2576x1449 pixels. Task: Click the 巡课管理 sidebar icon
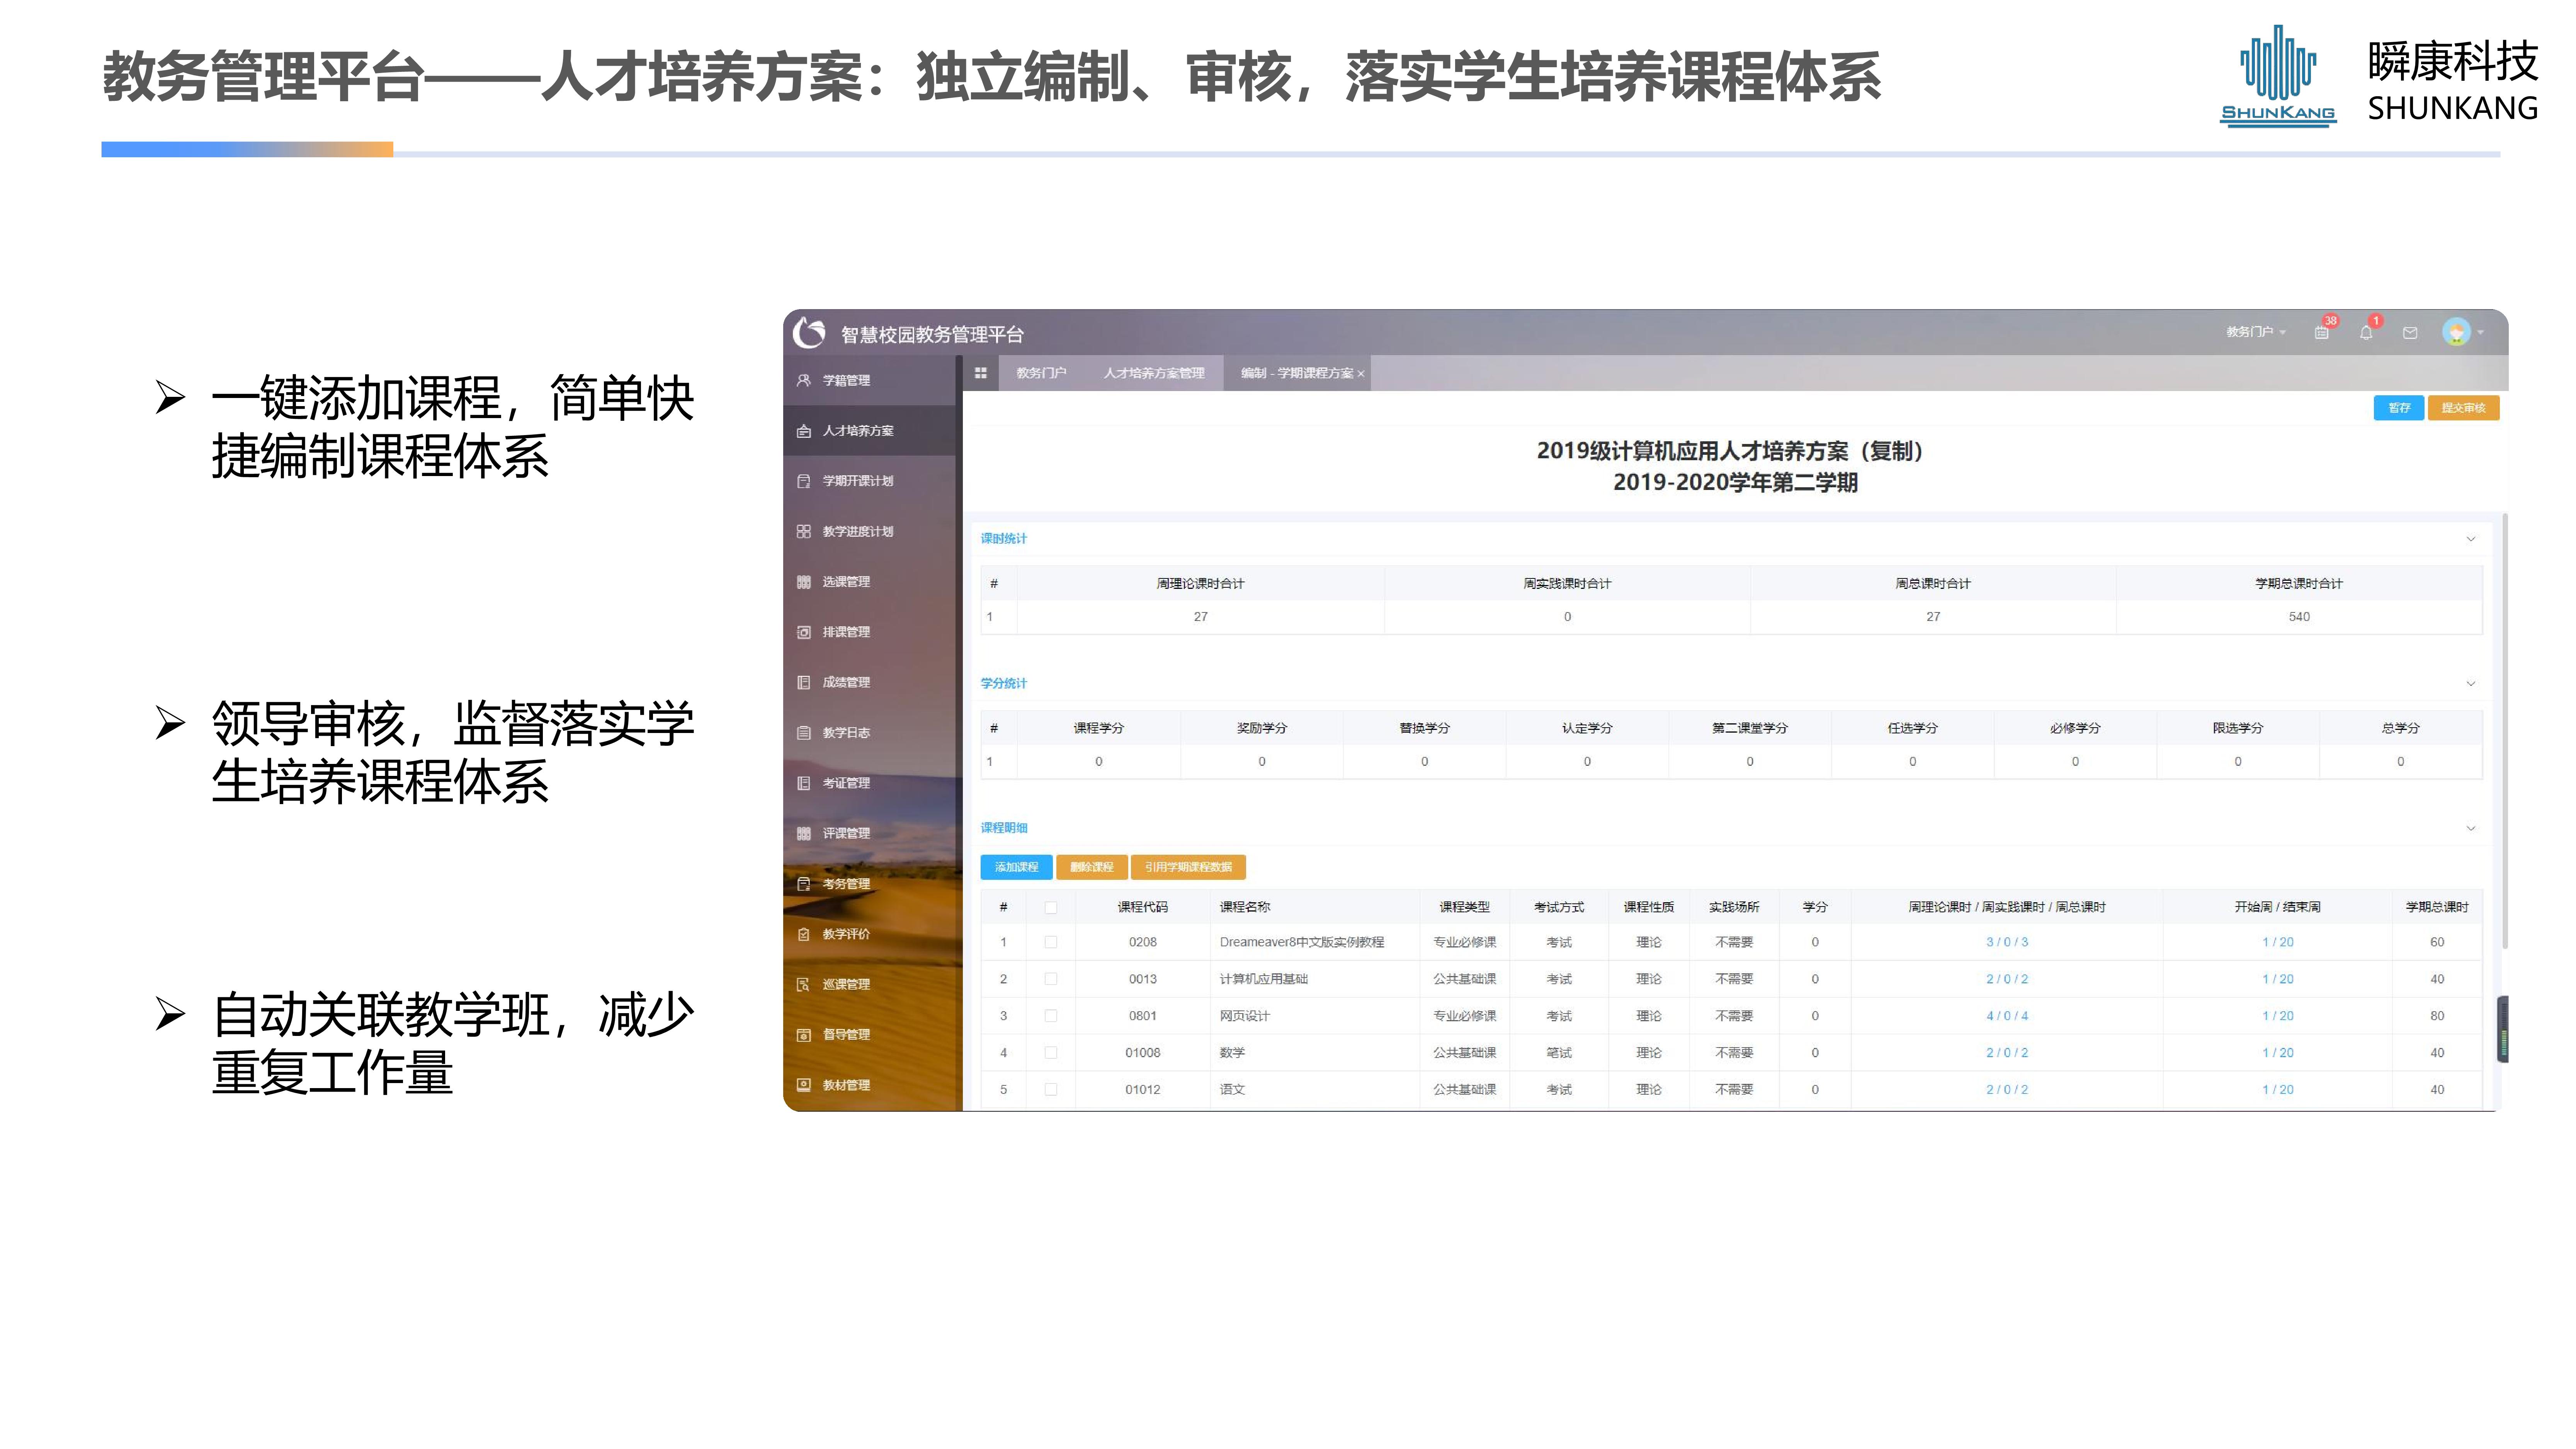(803, 984)
